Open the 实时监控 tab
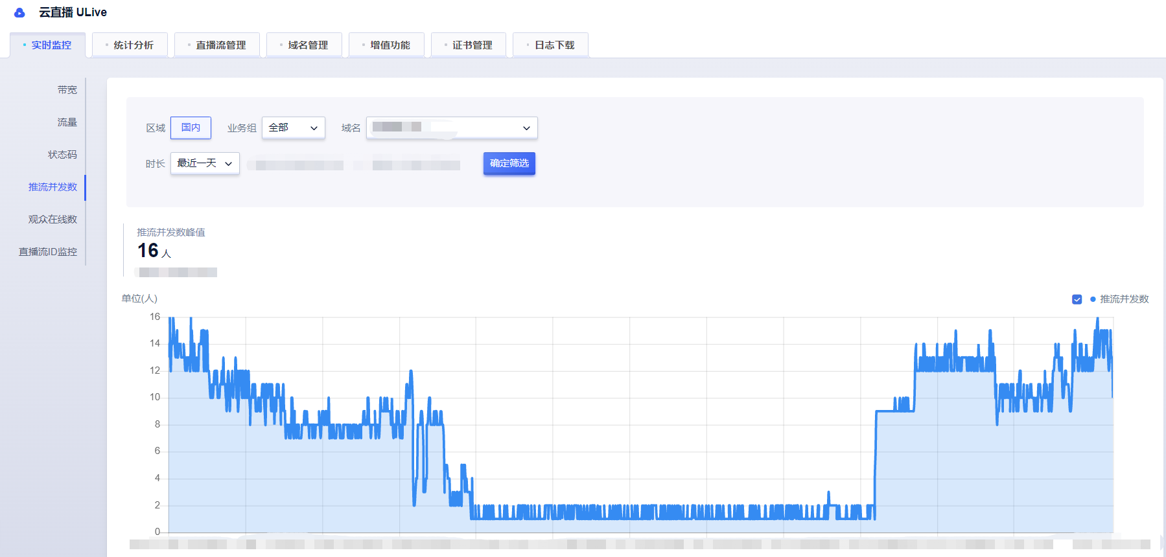This screenshot has height=557, width=1166. (47, 45)
